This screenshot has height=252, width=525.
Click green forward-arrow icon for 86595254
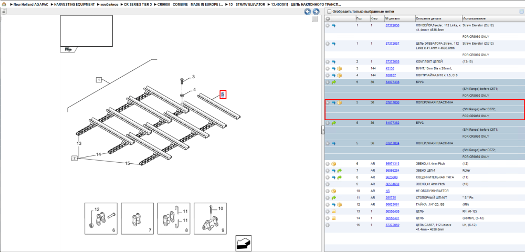tap(339, 170)
